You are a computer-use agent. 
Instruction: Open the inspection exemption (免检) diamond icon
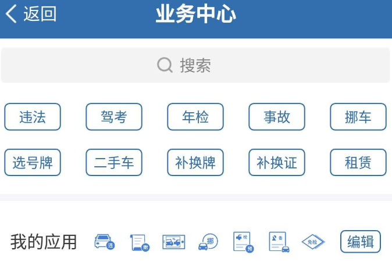(313, 242)
